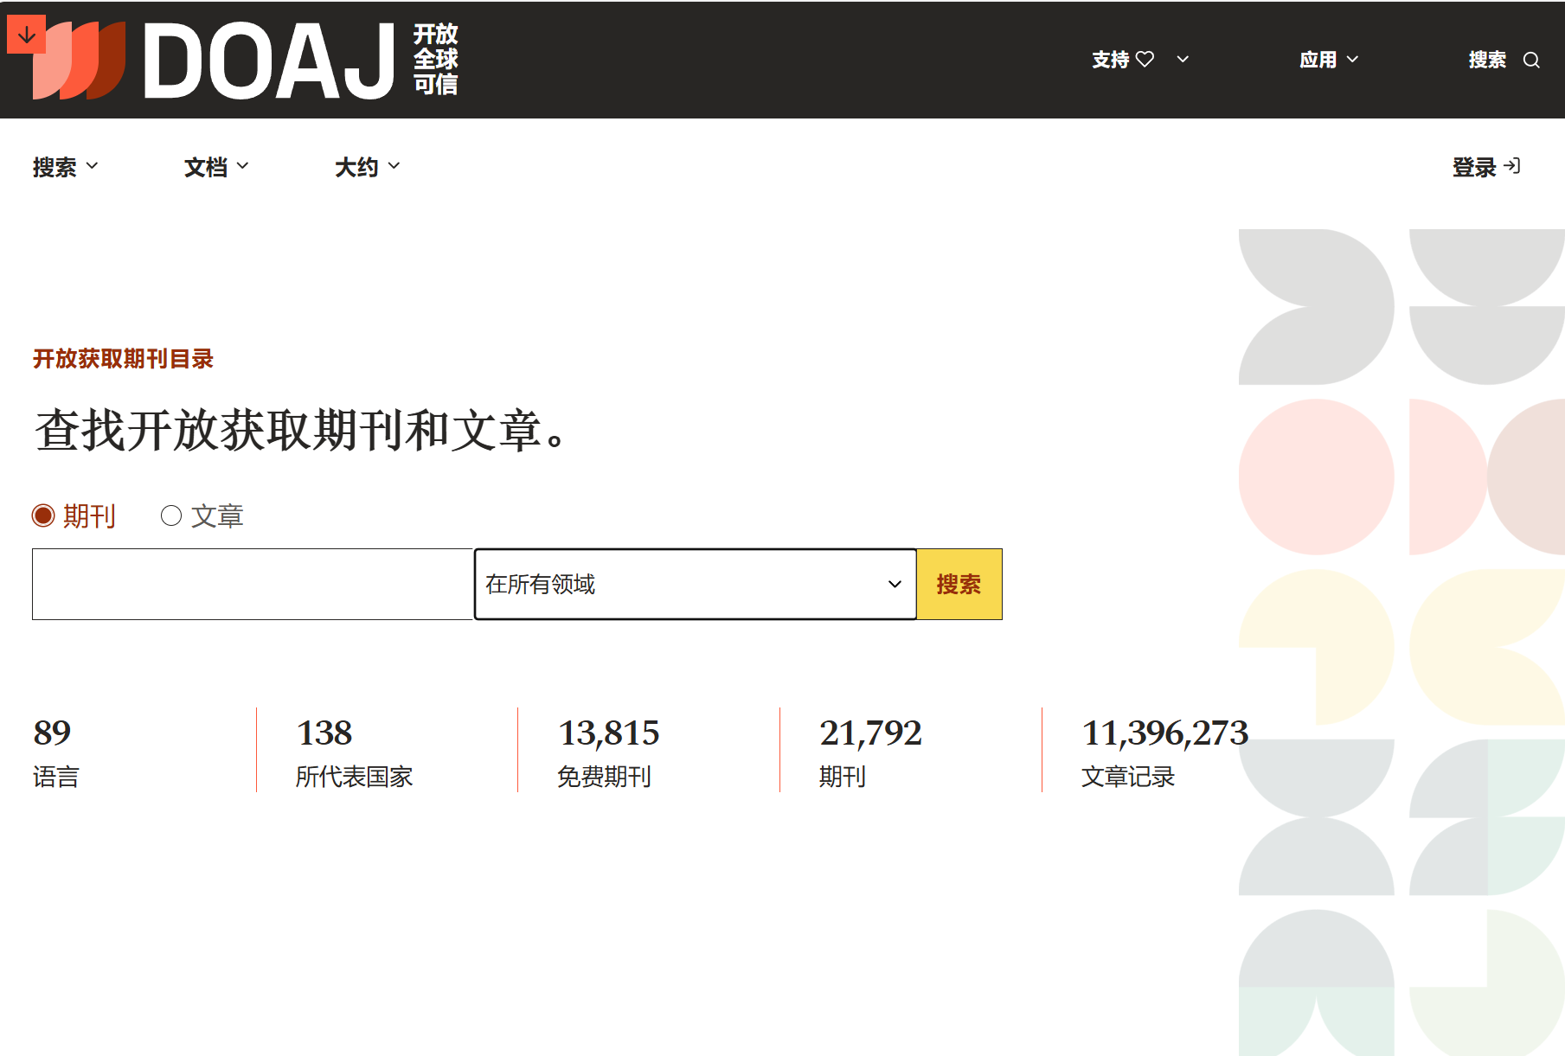The width and height of the screenshot is (1565, 1056).
Task: Click the magnifier search icon in header
Action: (x=1531, y=60)
